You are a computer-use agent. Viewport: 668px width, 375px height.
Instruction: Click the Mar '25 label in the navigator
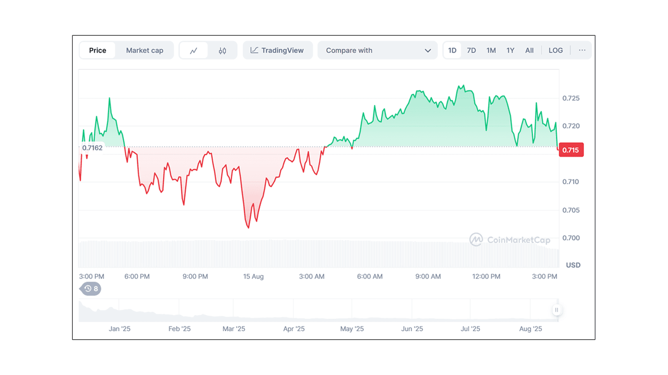(234, 329)
